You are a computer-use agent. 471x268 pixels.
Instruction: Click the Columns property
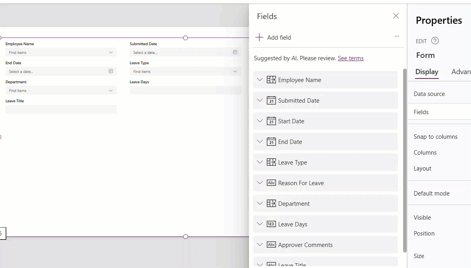pyautogui.click(x=425, y=153)
